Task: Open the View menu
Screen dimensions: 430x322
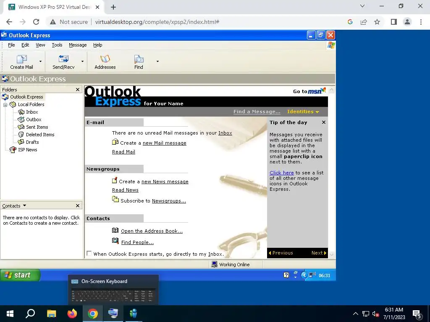Action: tap(40, 45)
